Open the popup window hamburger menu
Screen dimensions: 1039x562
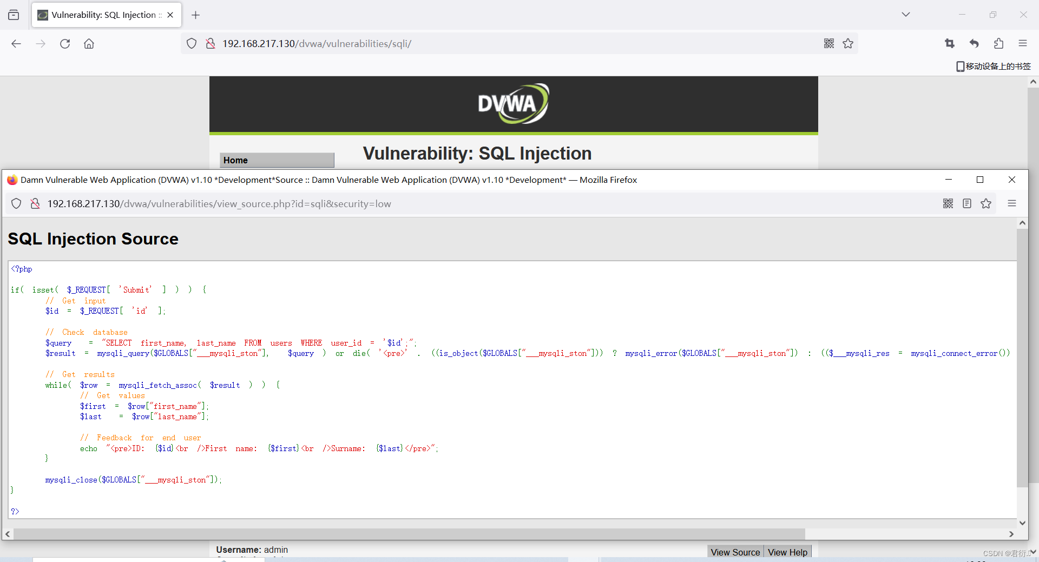point(1012,203)
